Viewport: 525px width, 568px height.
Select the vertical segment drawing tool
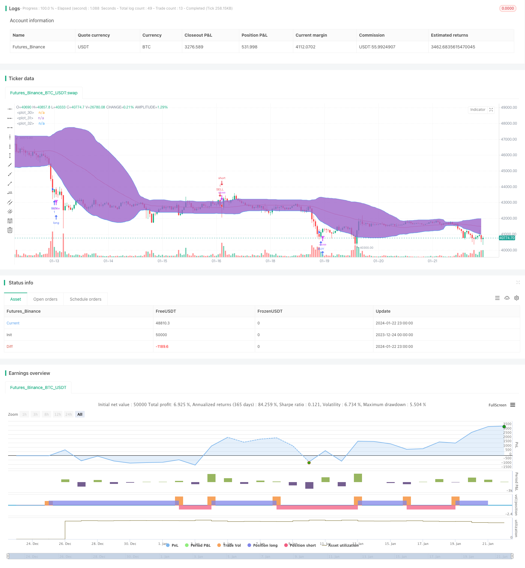click(10, 156)
